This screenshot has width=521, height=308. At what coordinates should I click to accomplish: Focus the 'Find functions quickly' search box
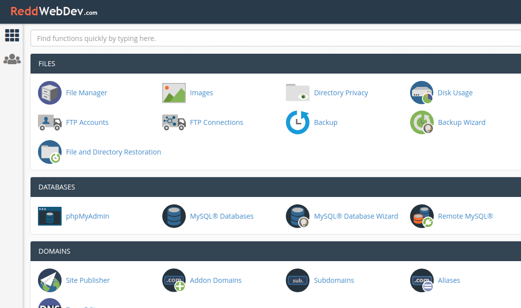click(276, 38)
